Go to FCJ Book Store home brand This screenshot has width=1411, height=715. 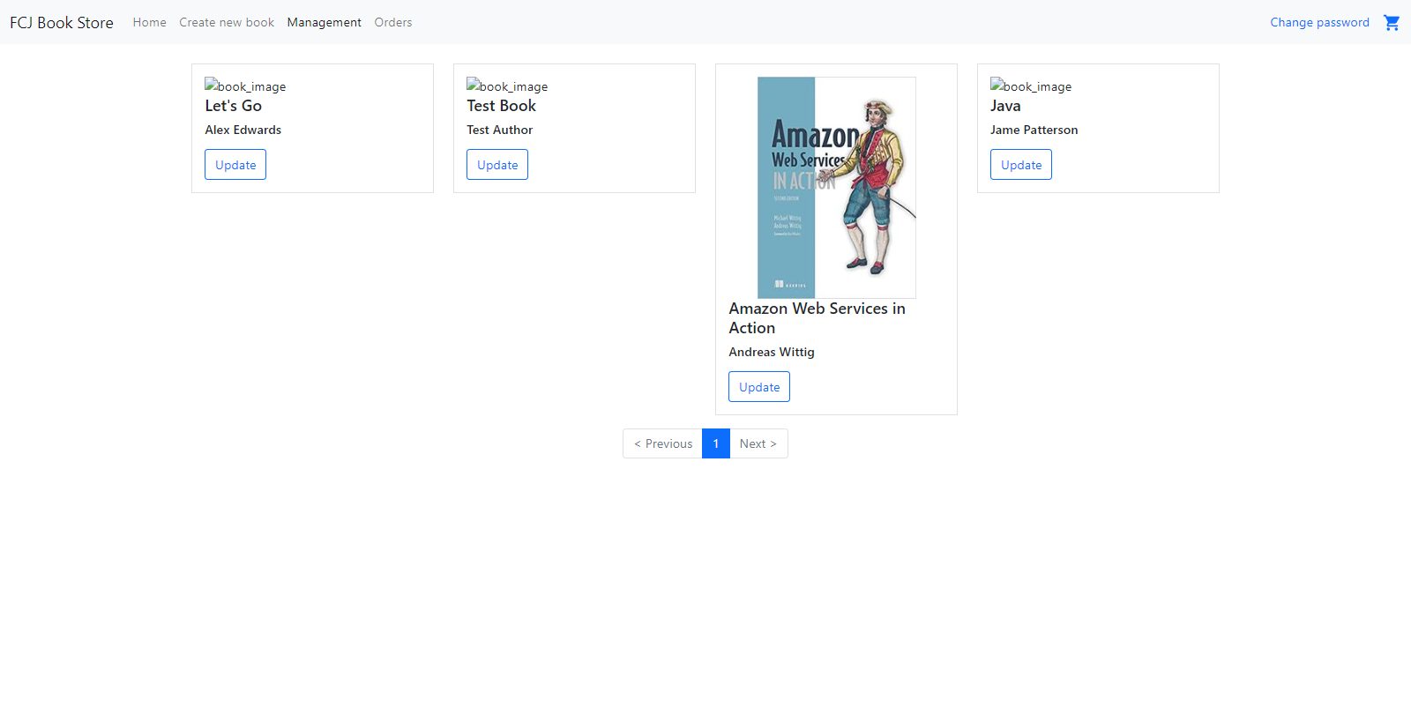click(62, 22)
